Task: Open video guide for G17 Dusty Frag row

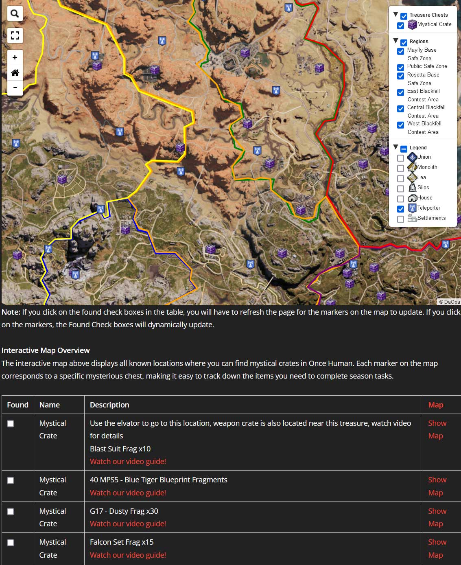Action: [128, 523]
